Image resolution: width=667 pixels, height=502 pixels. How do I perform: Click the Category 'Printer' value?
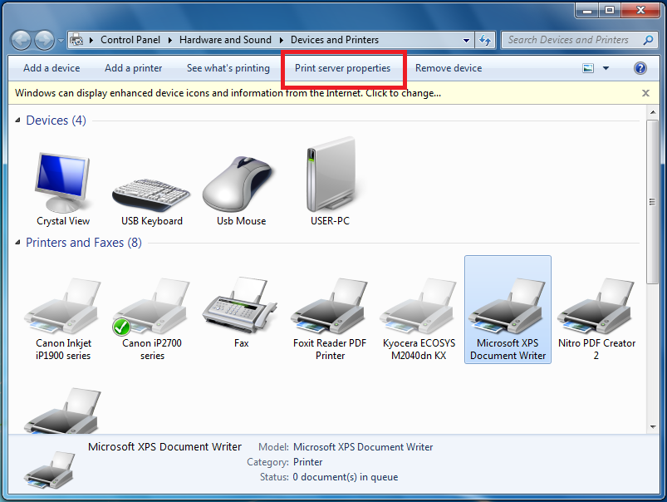(x=307, y=462)
